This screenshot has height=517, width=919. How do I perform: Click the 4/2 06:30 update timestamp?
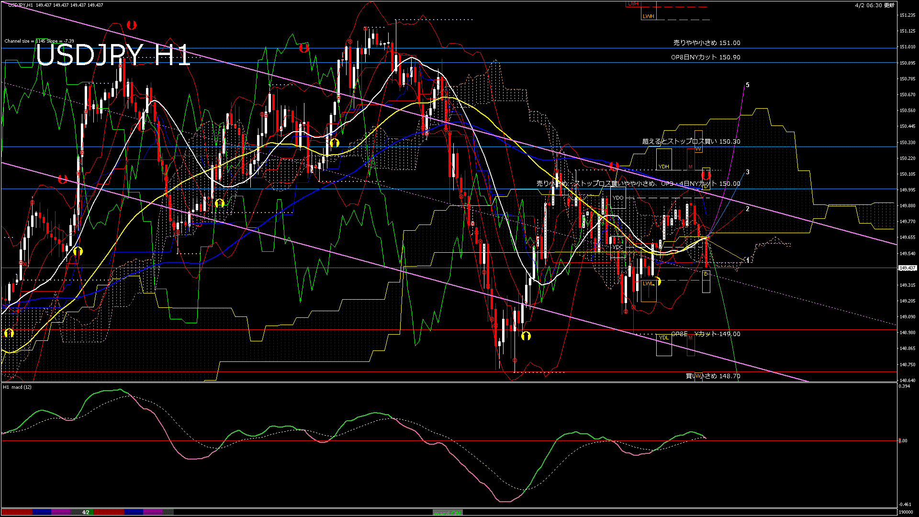[x=874, y=5]
